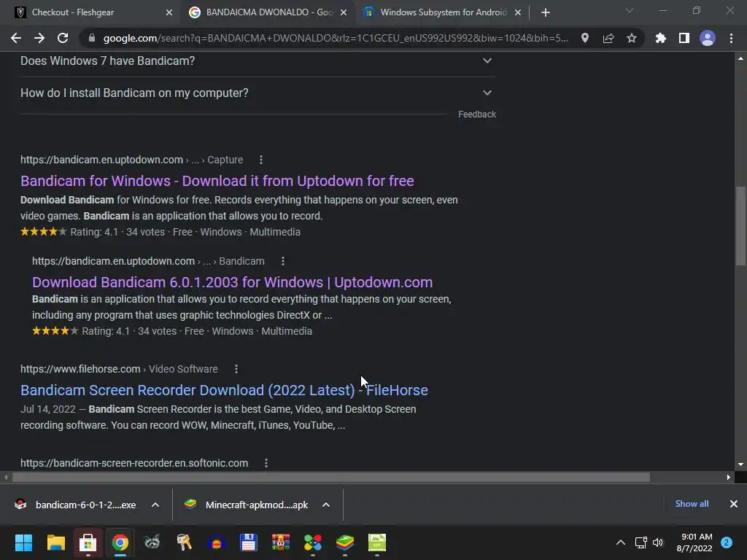Open the location permission icon in address bar

pyautogui.click(x=584, y=38)
